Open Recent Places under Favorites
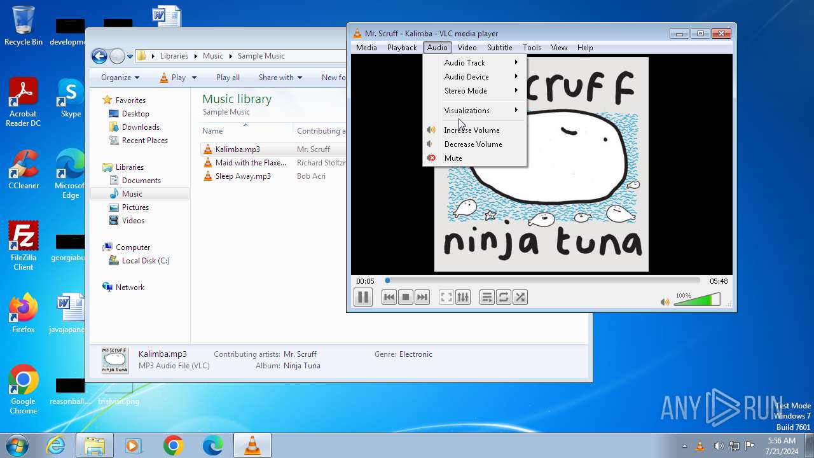The height and width of the screenshot is (458, 814). pyautogui.click(x=145, y=141)
